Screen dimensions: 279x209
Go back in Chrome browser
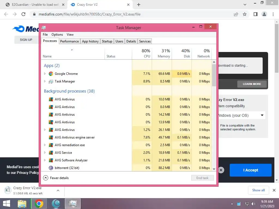[6, 14]
